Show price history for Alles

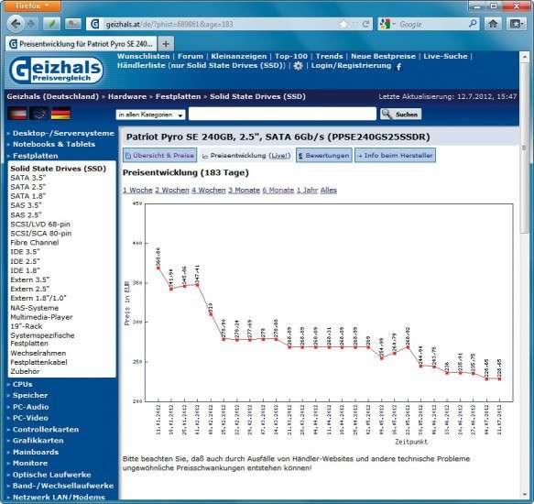pos(328,191)
